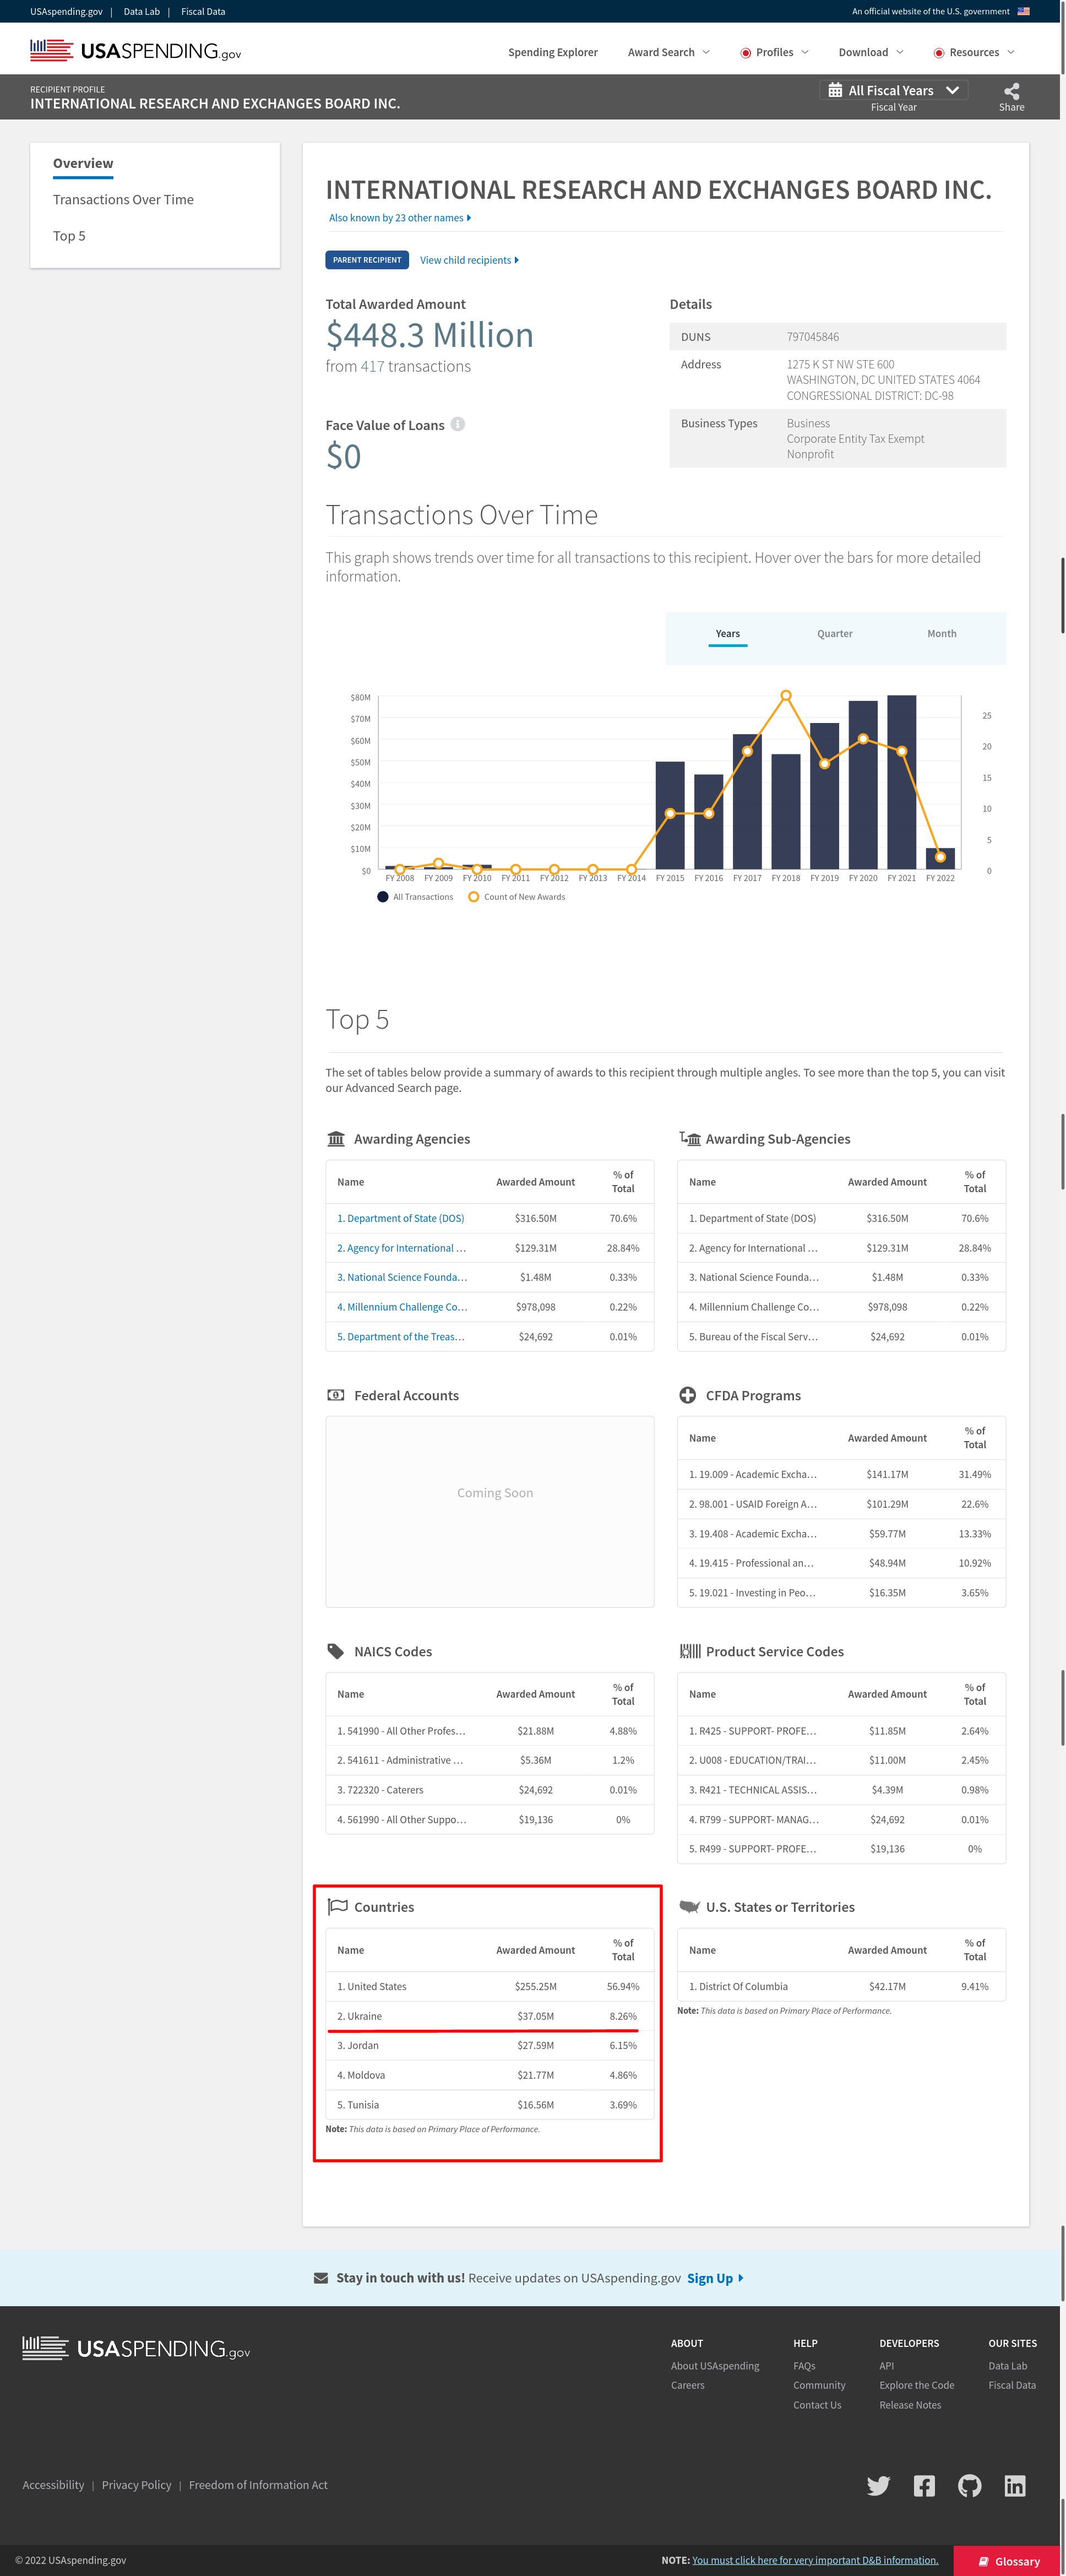Click the Face Value of Loans info icon
1066x2576 pixels.
tap(458, 424)
